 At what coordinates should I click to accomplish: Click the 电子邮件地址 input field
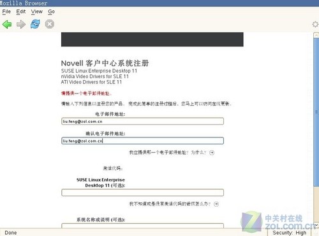[x=142, y=121]
